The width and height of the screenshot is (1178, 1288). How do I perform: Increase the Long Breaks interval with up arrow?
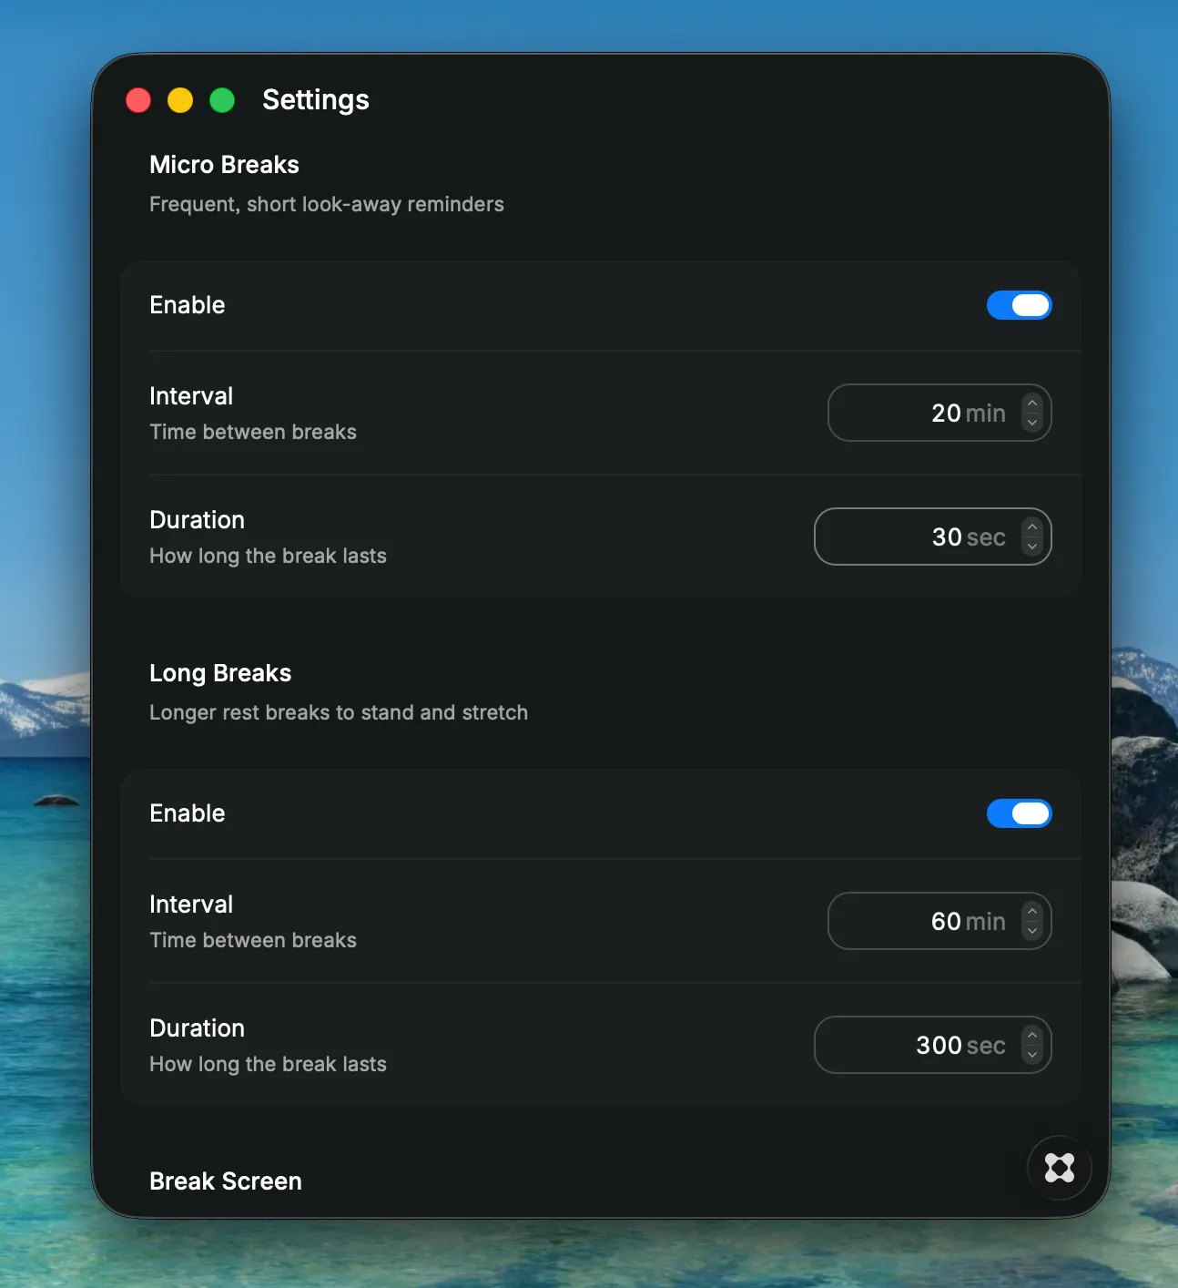[x=1031, y=911]
